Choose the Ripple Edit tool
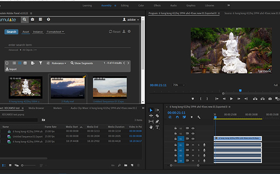This screenshot has width=280, height=174. (151, 116)
